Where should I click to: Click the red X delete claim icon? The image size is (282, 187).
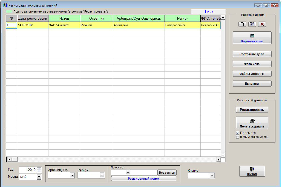(262, 24)
